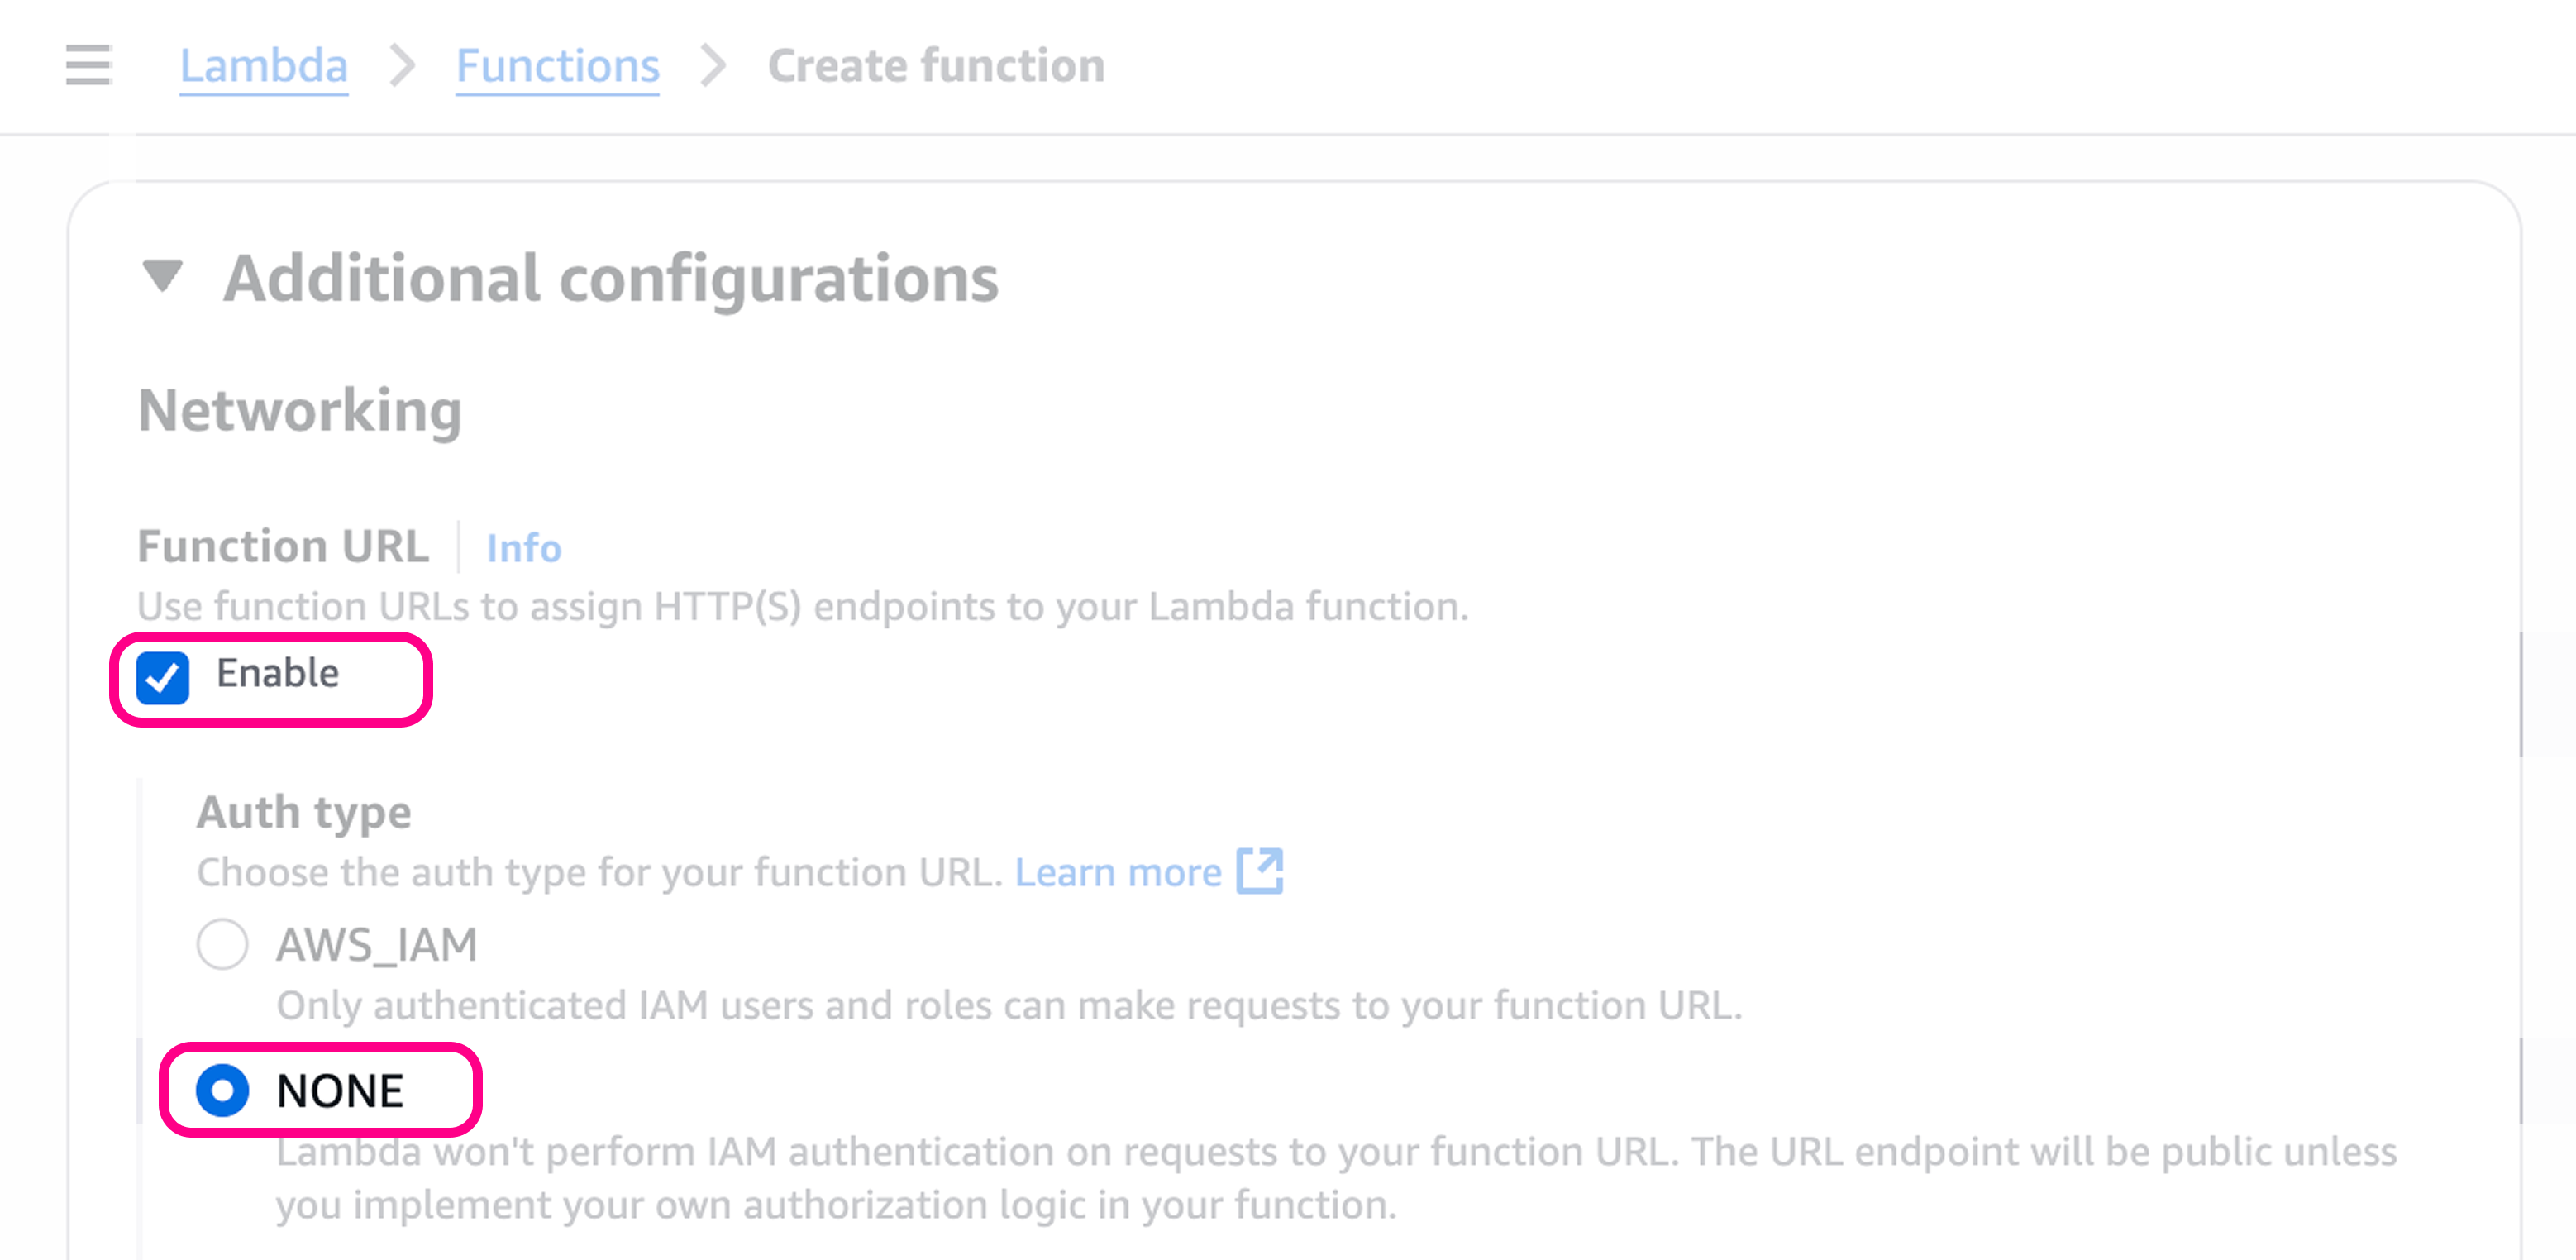Screen dimensions: 2576x1260
Task: Follow the auth type Learn more link
Action: click(x=1118, y=872)
